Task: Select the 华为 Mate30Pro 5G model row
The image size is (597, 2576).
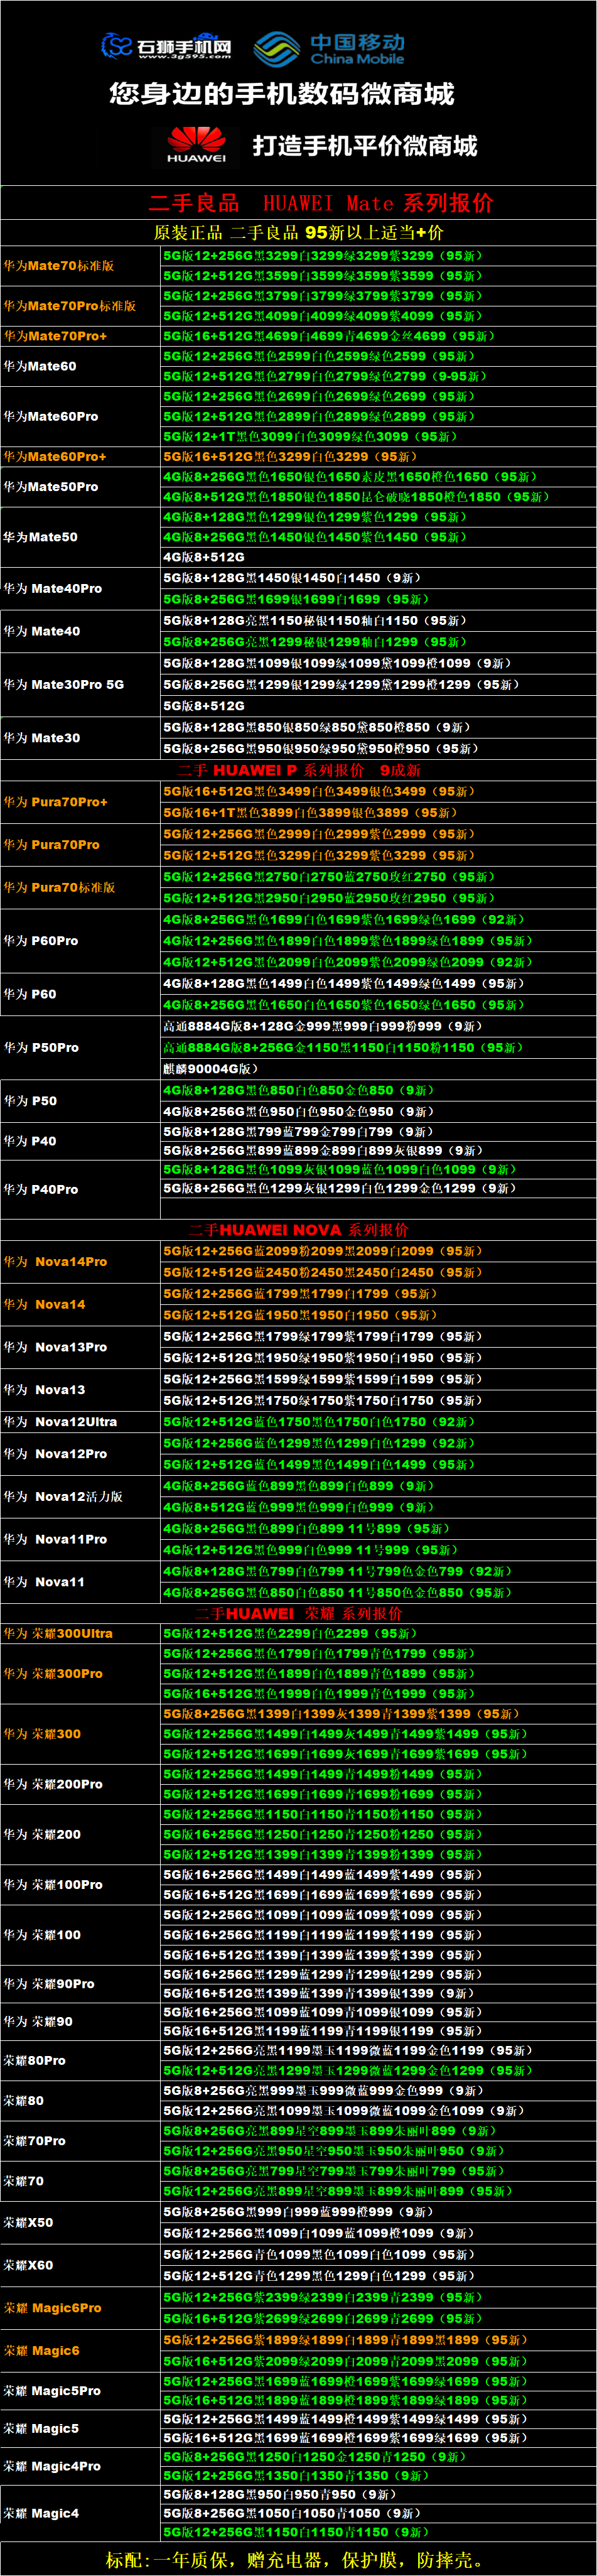Action: (x=64, y=685)
